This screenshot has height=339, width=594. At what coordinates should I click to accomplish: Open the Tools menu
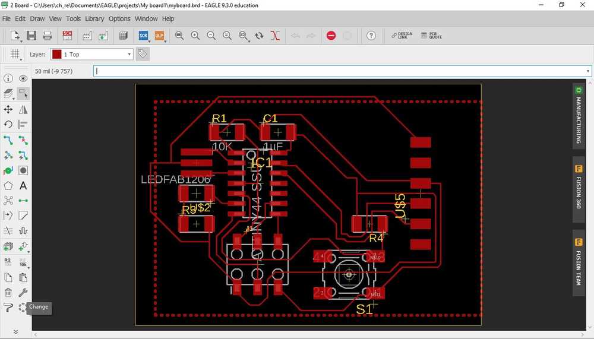point(73,18)
